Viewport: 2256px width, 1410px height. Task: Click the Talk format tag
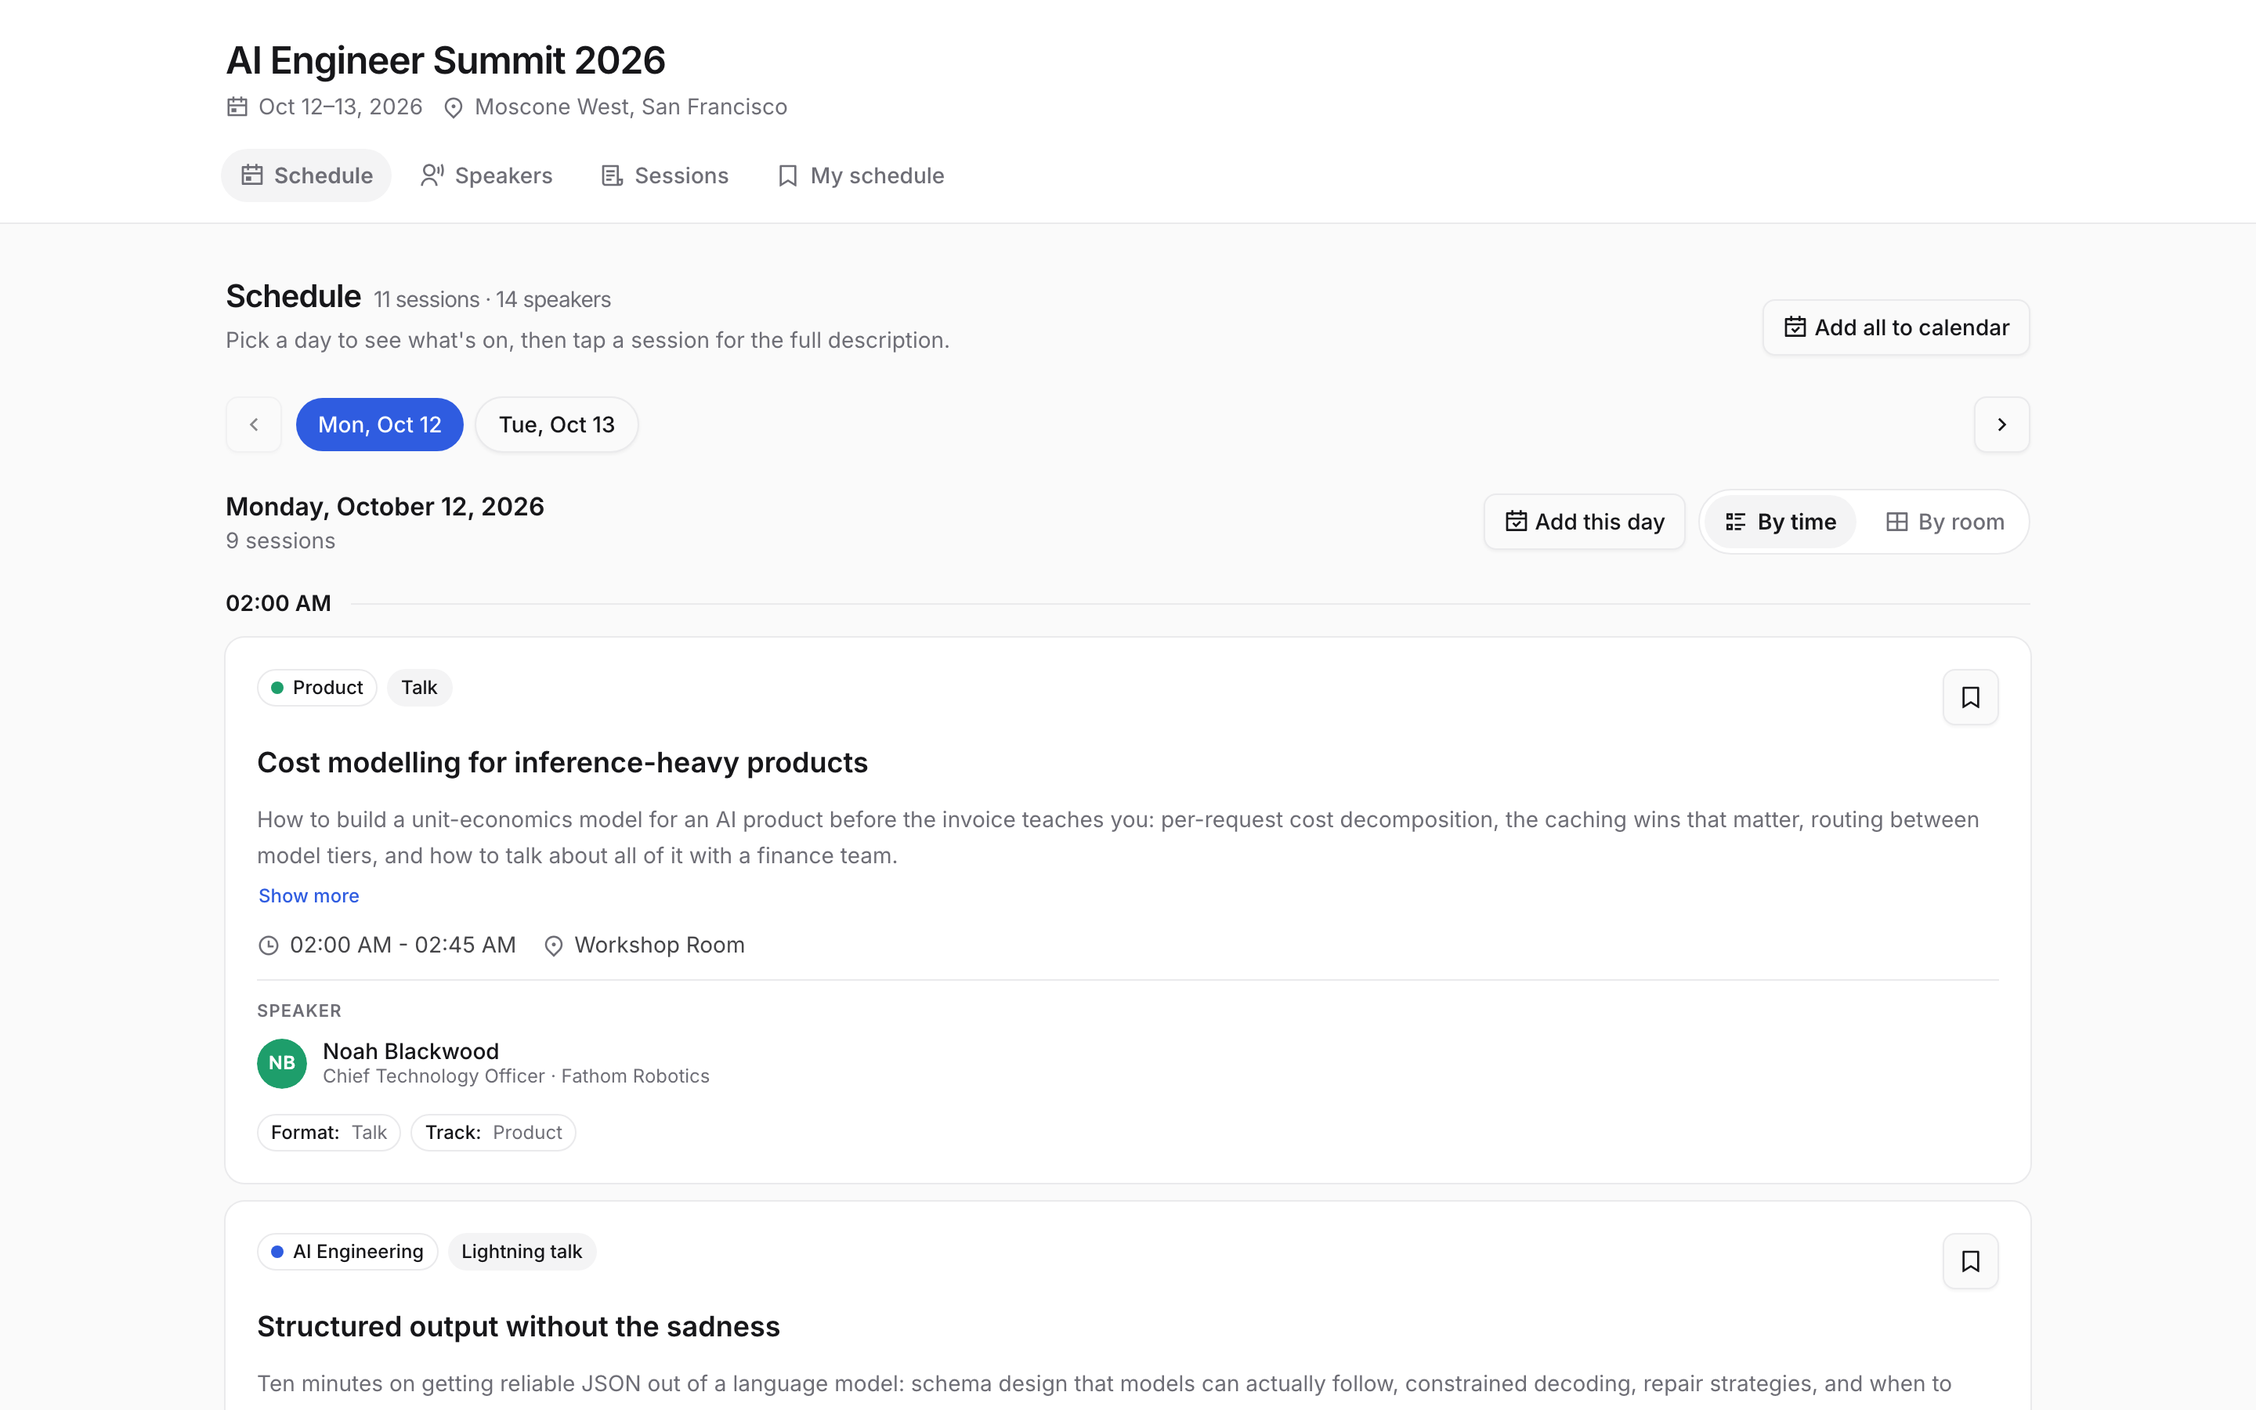pyautogui.click(x=418, y=687)
